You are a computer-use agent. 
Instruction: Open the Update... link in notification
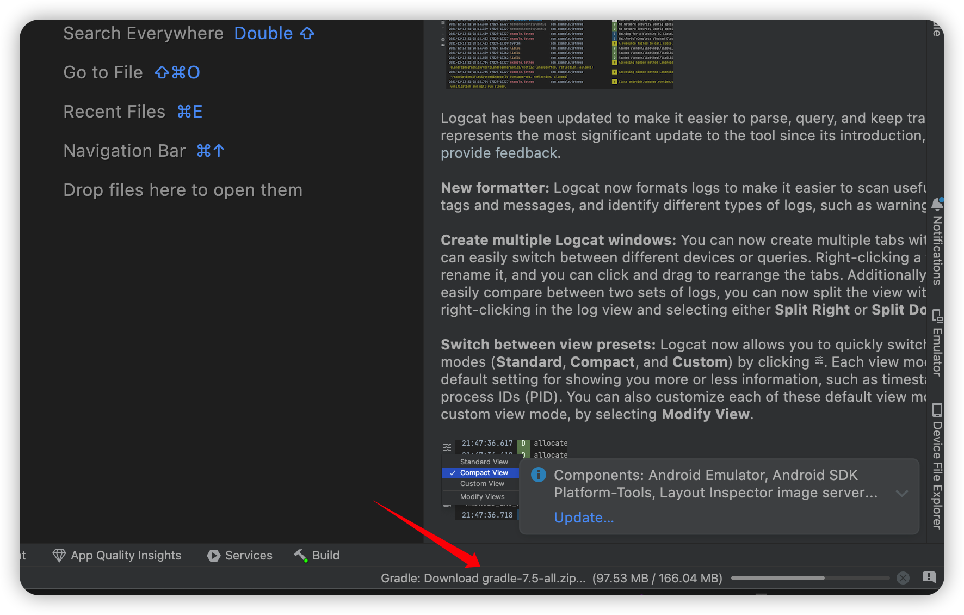[584, 518]
